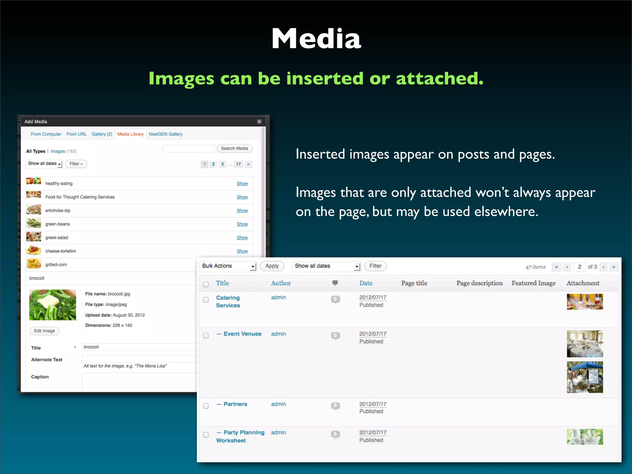Viewport: 632px width, 474px height.
Task: Switch to the From Computer tab
Action: coord(46,134)
